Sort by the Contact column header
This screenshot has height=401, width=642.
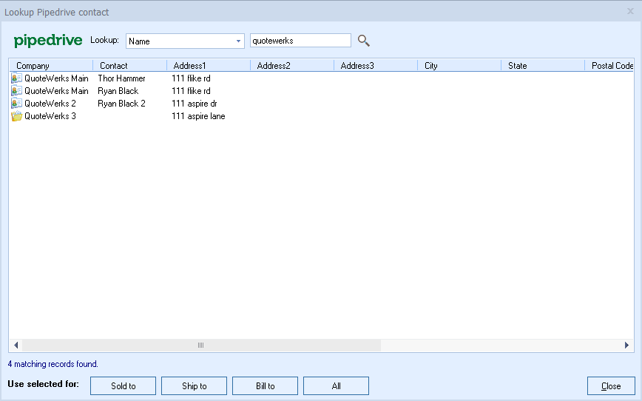click(x=129, y=66)
